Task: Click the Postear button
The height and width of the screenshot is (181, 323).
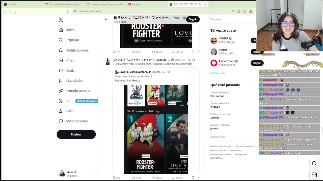Action: pyautogui.click(x=76, y=134)
